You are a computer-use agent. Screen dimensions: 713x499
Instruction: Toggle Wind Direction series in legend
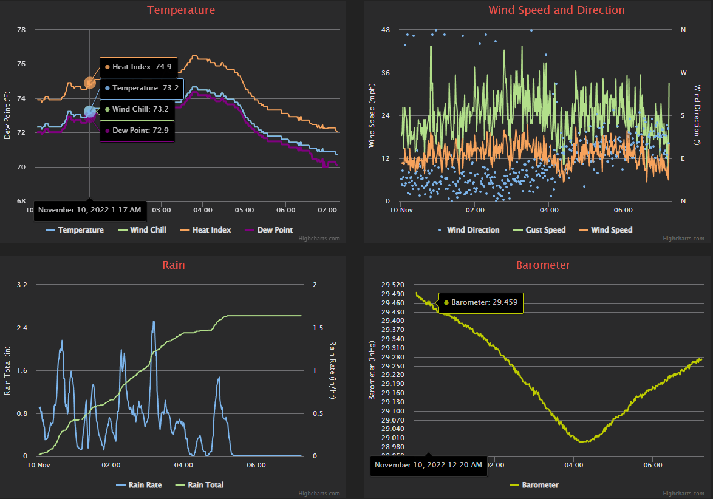468,230
